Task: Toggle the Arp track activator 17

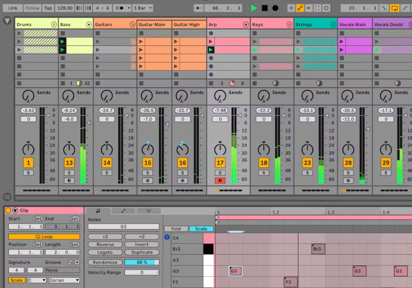Action: pyautogui.click(x=220, y=163)
